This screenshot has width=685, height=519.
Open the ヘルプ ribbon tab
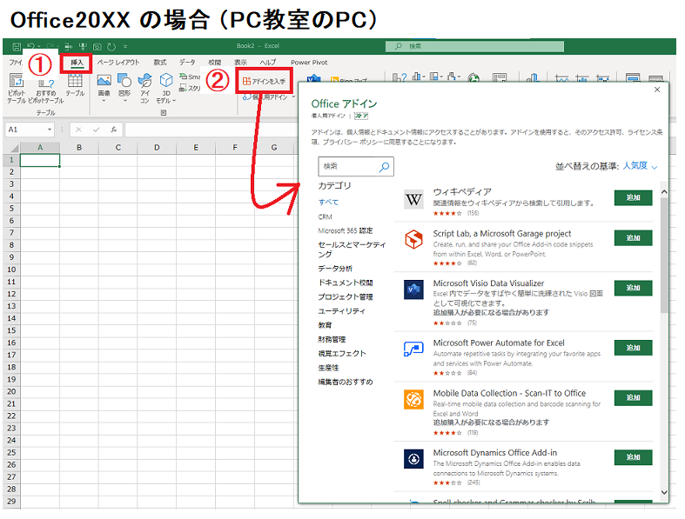point(268,63)
